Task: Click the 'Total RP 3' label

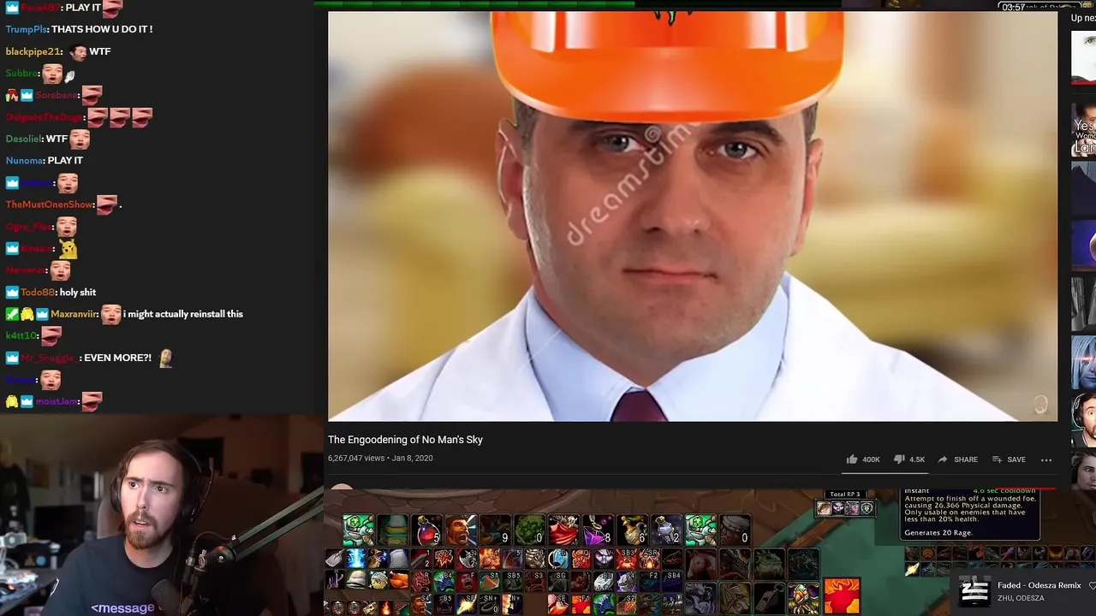Action: point(845,494)
